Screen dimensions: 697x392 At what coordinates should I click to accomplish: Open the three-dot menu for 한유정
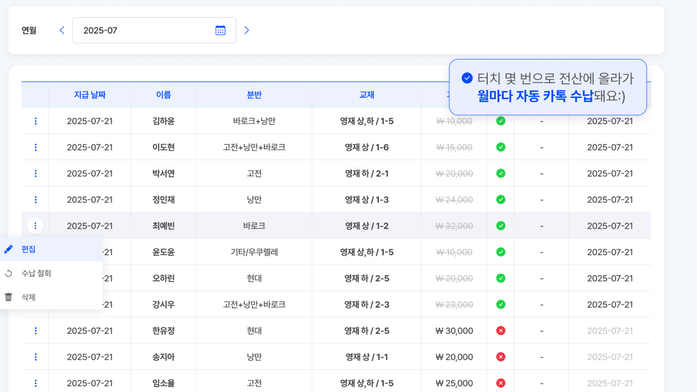(35, 331)
